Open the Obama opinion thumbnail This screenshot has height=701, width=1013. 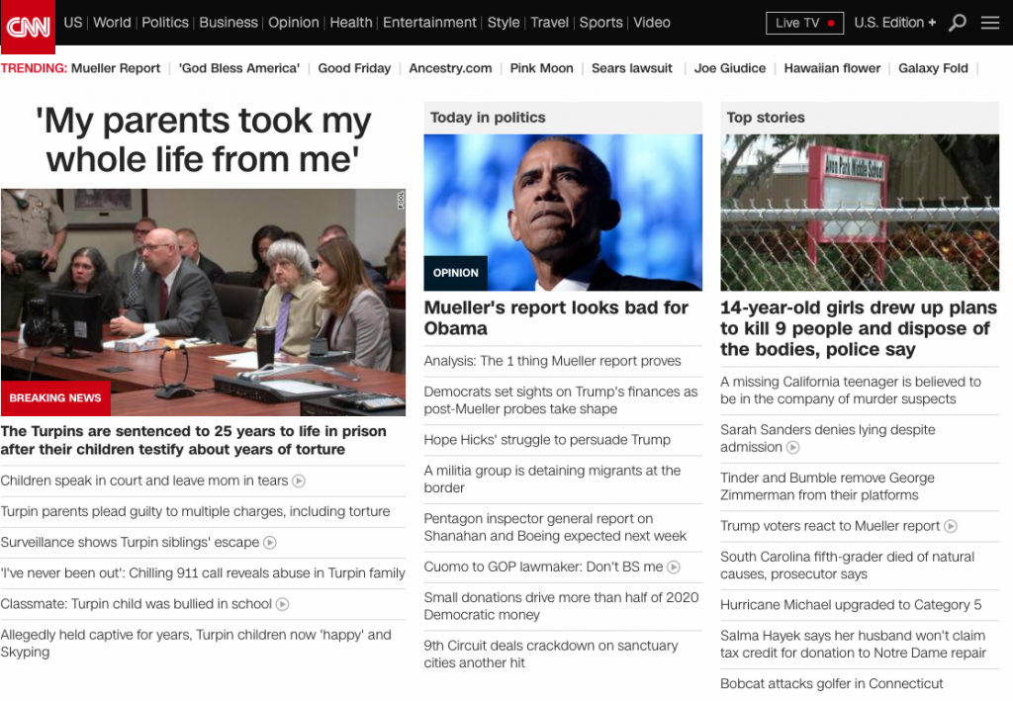tap(563, 213)
